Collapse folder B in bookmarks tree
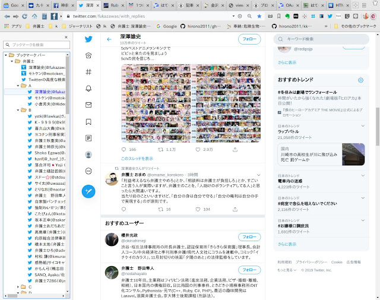Screen dimensions: 380x300 pyautogui.click(x=18, y=110)
